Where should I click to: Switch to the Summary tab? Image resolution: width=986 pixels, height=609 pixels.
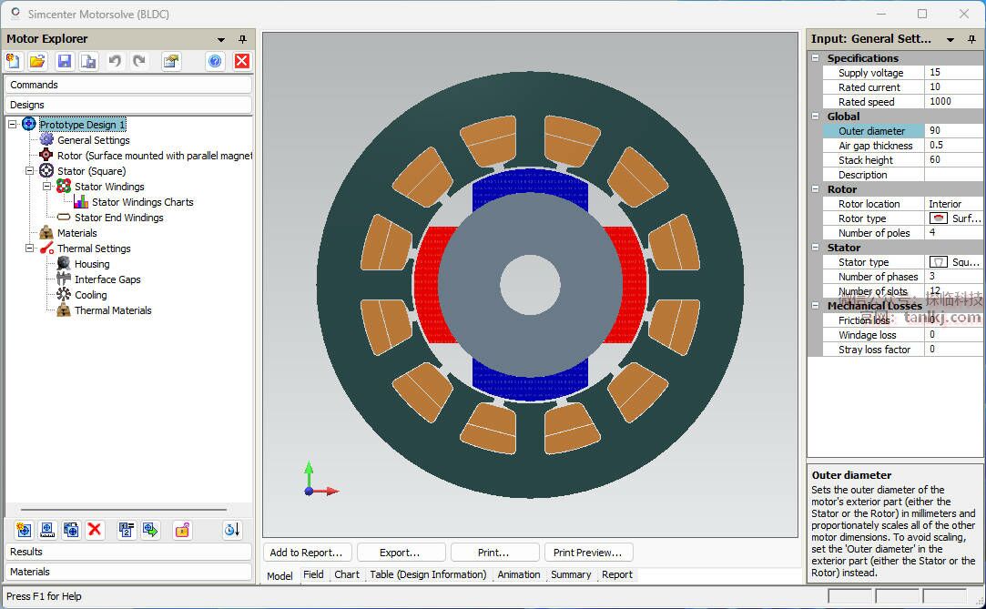point(571,574)
